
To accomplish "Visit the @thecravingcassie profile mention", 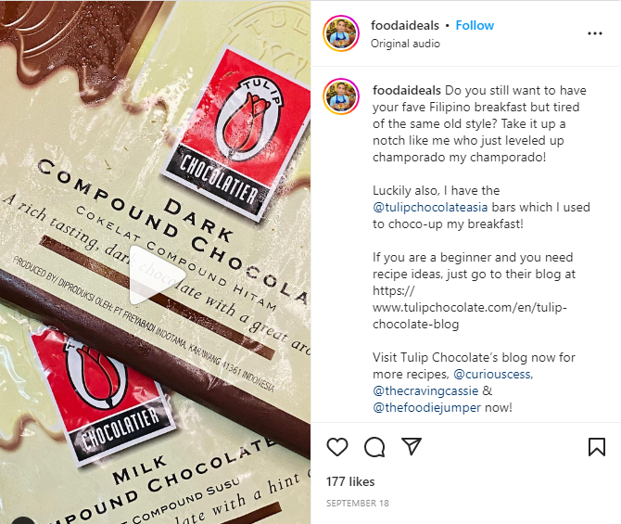I will point(425,390).
